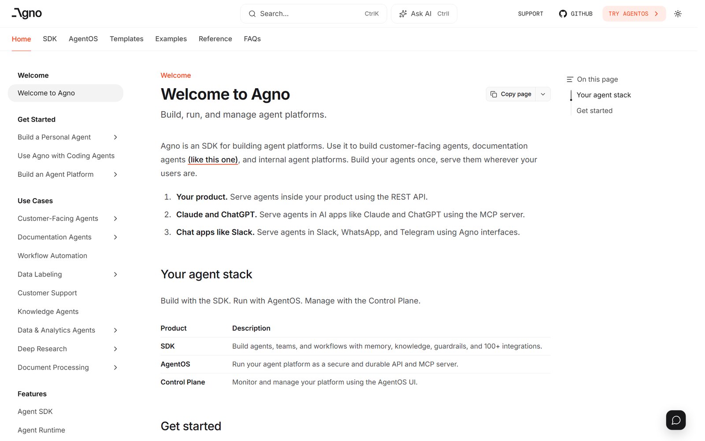
Task: Click the Support link
Action: point(531,14)
